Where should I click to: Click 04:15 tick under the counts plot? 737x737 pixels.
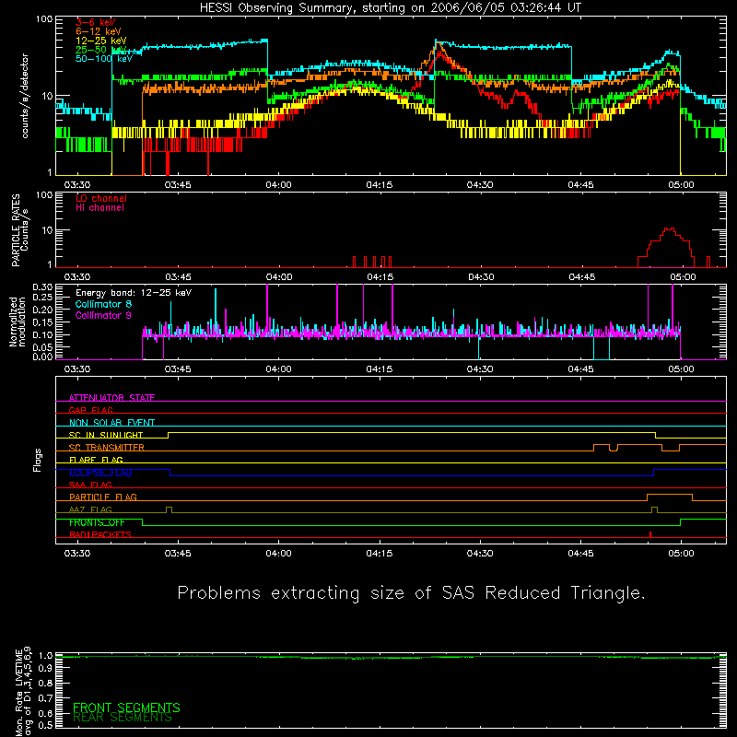[380, 185]
